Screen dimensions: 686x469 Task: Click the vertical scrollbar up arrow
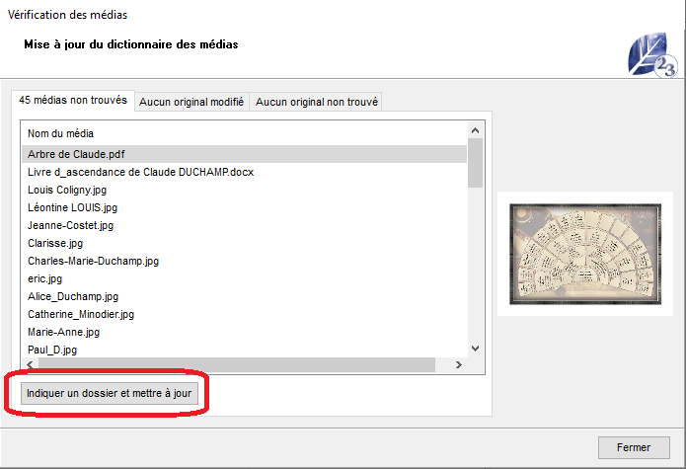pos(475,131)
